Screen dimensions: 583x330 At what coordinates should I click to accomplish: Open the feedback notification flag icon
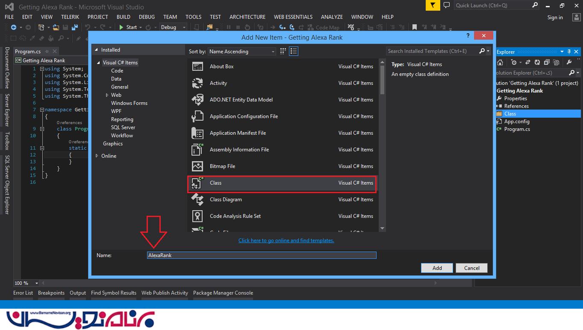click(x=433, y=5)
